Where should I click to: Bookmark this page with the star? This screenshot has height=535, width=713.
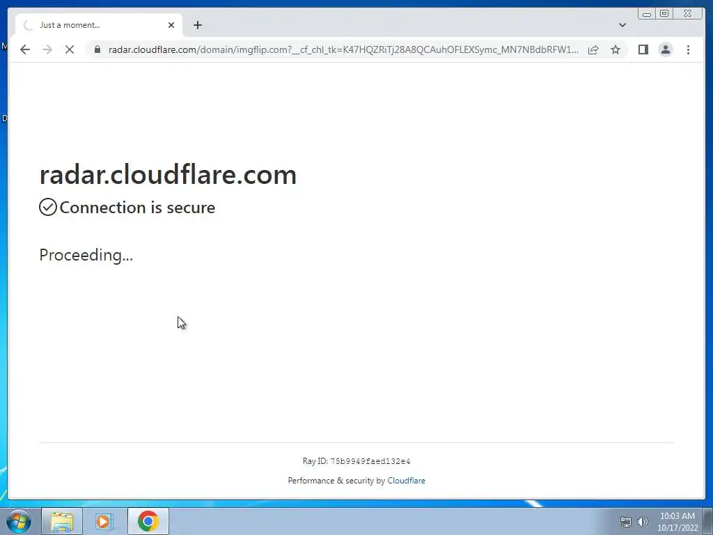point(616,49)
